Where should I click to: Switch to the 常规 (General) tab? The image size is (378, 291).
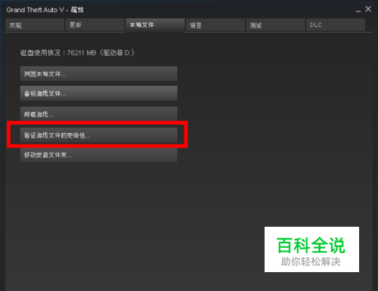35,25
